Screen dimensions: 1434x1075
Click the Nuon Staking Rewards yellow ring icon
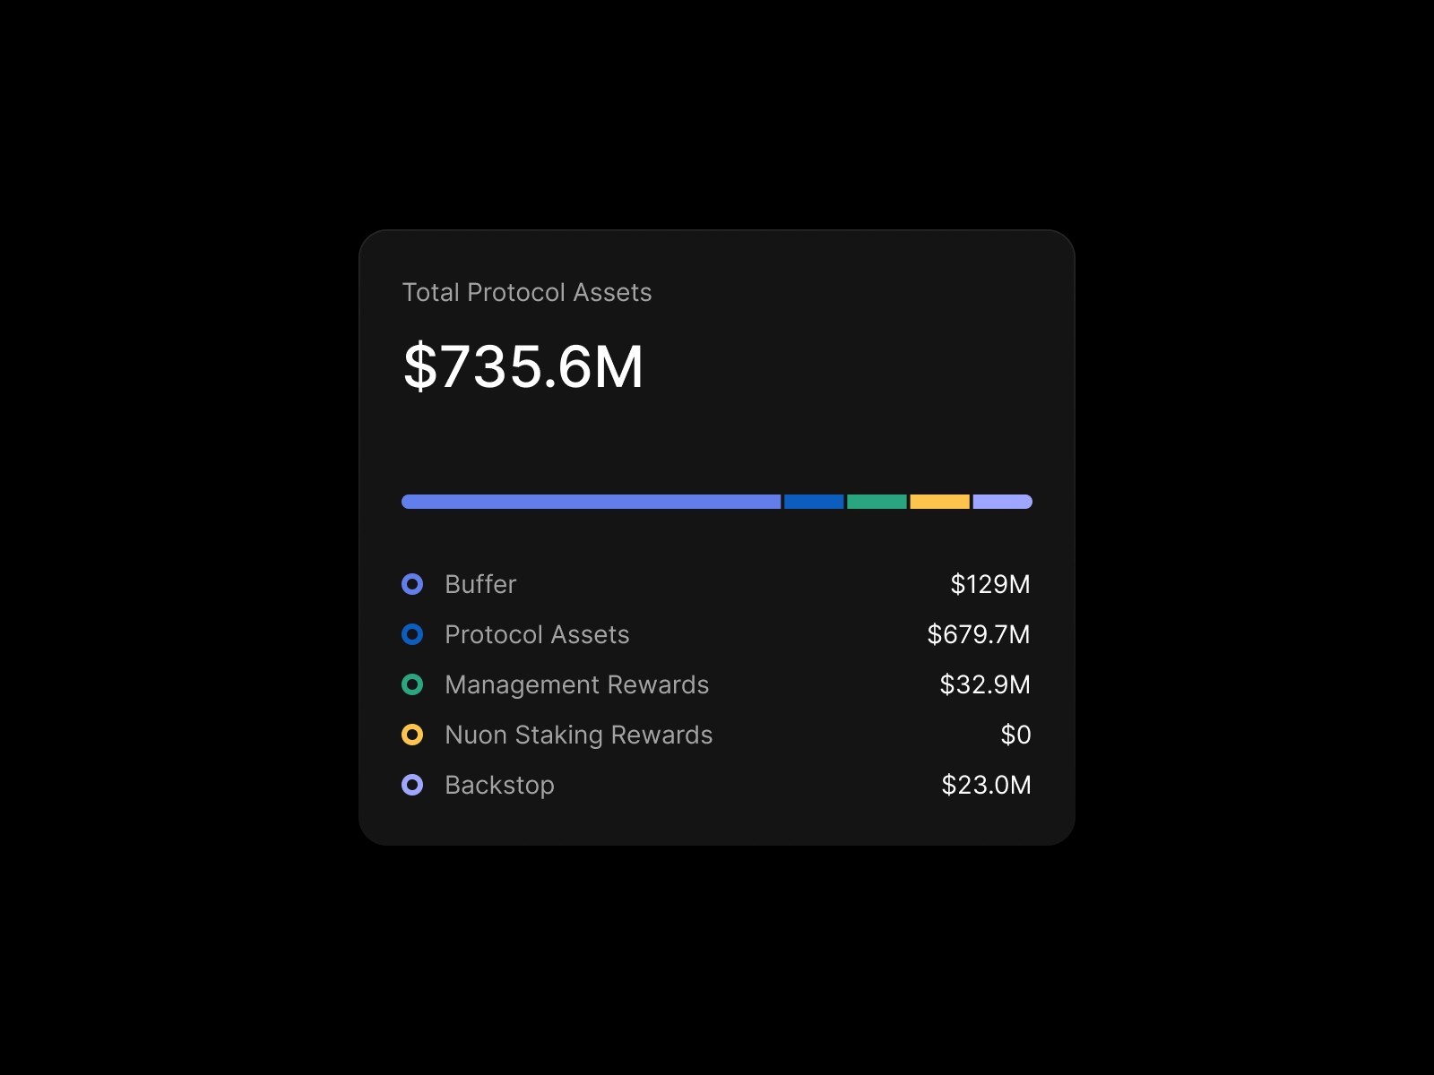[412, 735]
